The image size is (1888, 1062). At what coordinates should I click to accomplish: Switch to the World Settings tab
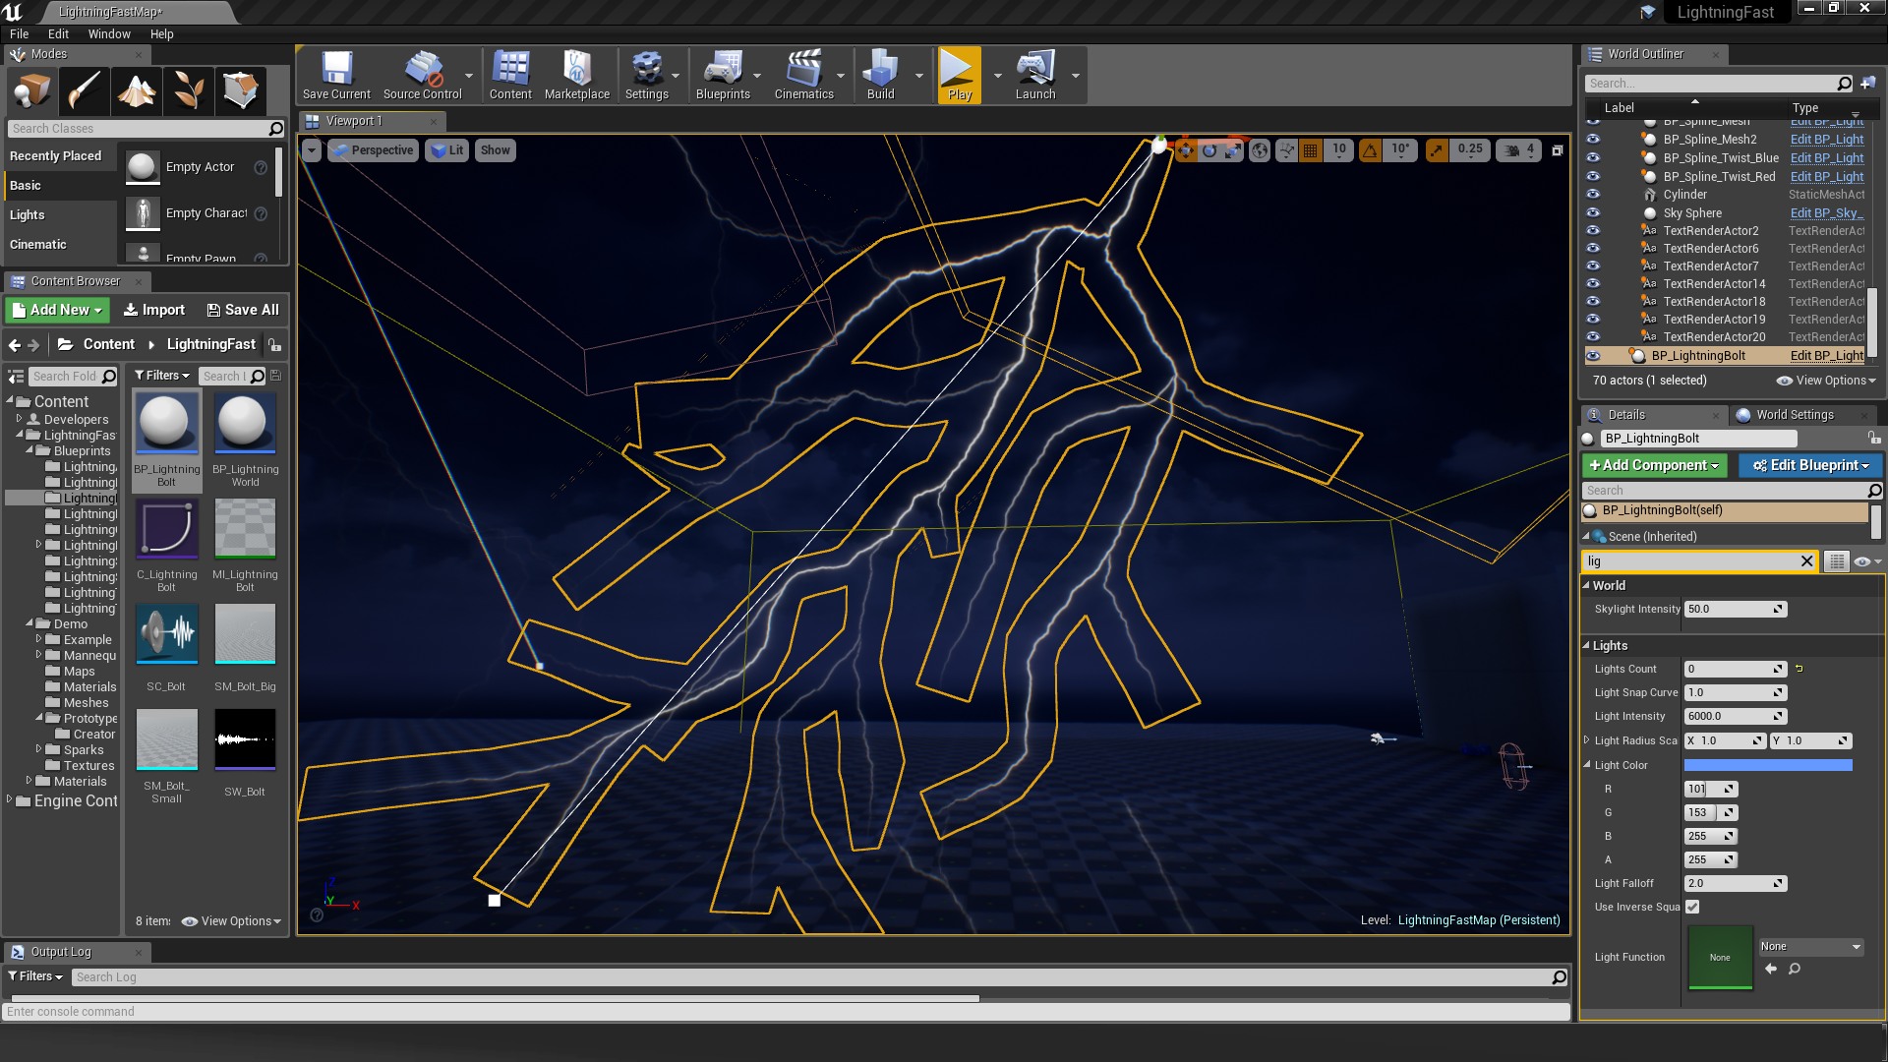[1794, 415]
